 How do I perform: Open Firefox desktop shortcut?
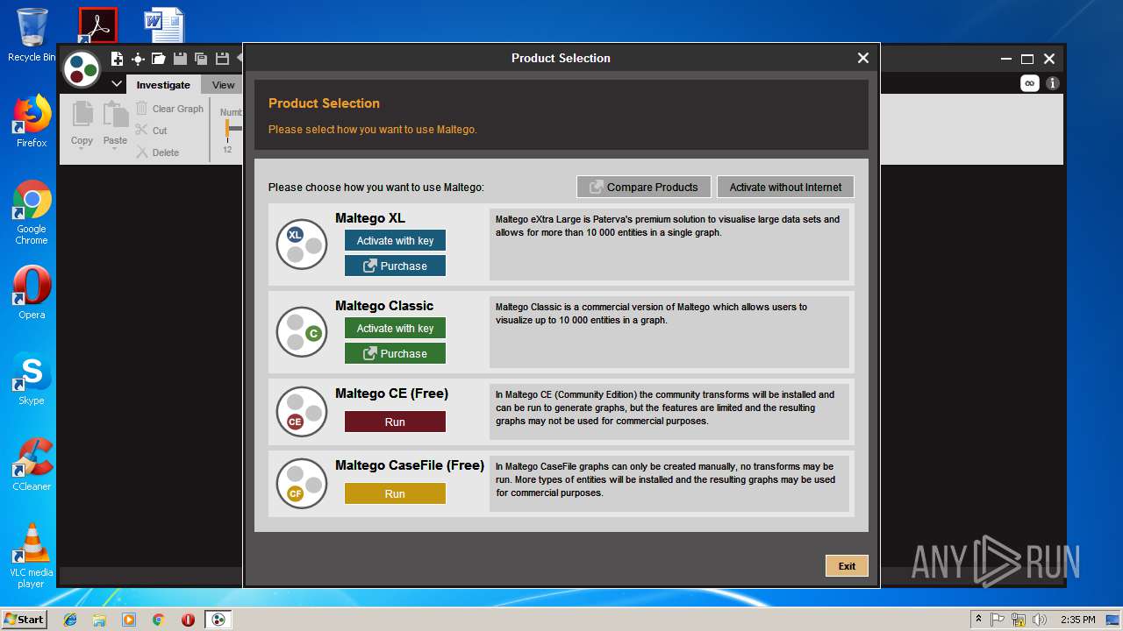[x=32, y=122]
